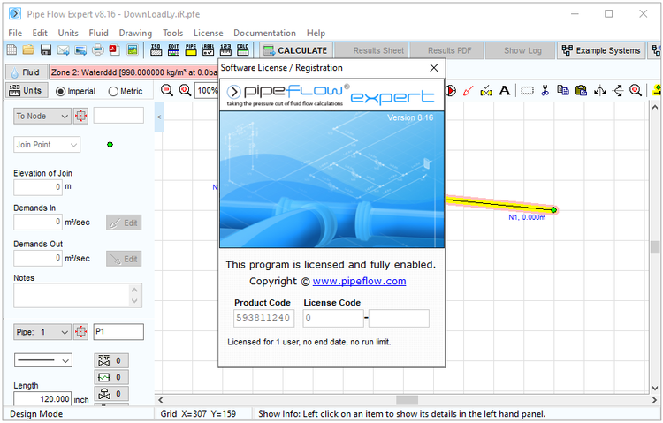Screen dimensions: 663x423
Task: Click the save floppy disk icon
Action: (x=45, y=50)
